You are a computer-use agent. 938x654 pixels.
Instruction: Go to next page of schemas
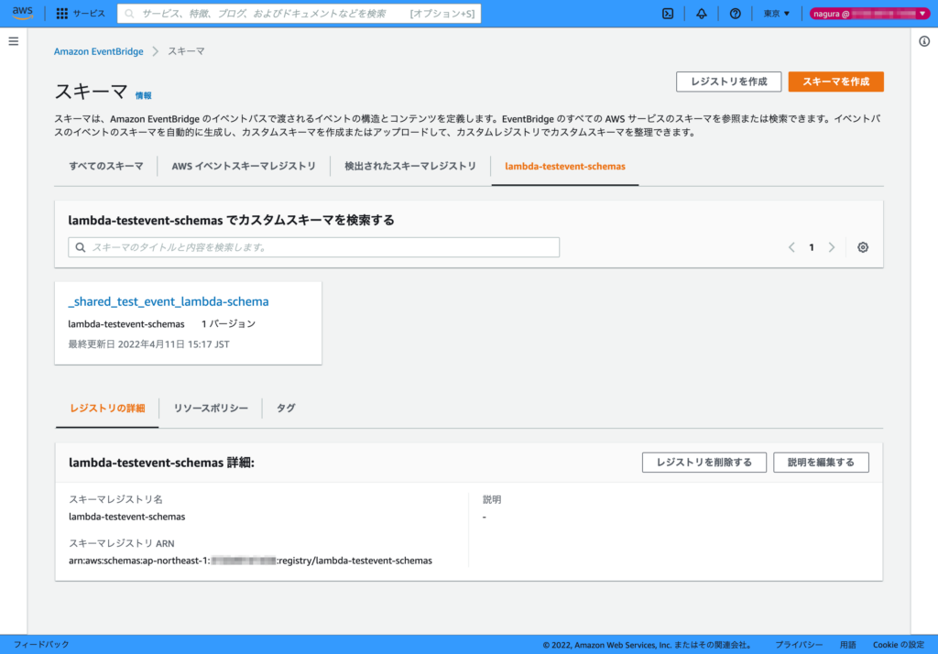click(x=832, y=247)
